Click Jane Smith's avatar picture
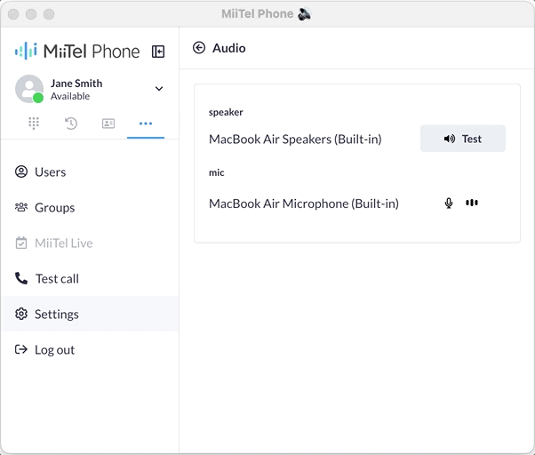 (29, 89)
